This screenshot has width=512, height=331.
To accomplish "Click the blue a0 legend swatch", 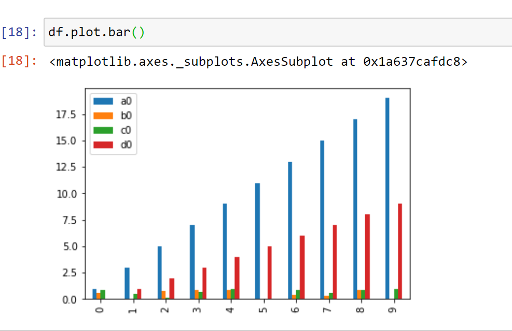I will tap(103, 101).
